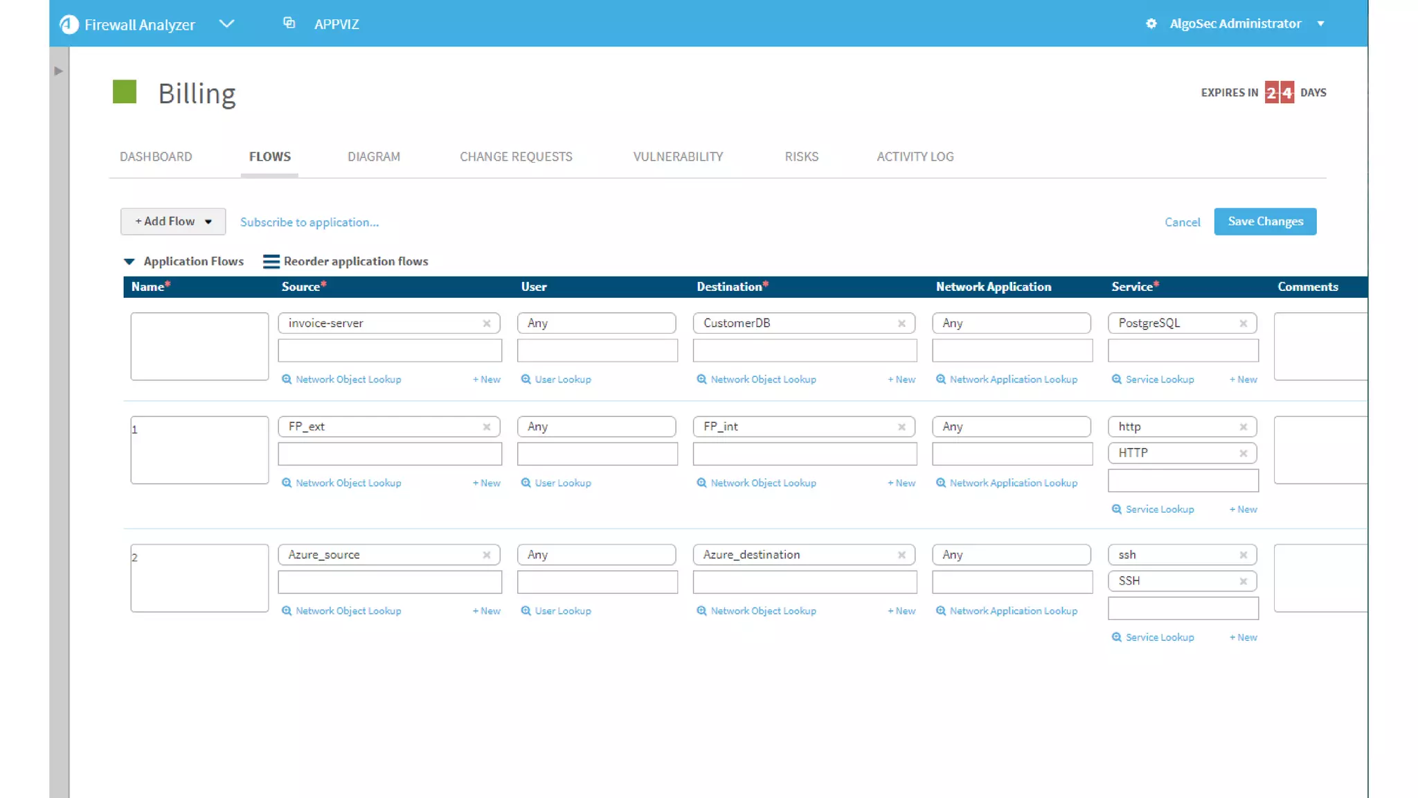
Task: Click the Firewall Analyzer logo icon
Action: (x=69, y=24)
